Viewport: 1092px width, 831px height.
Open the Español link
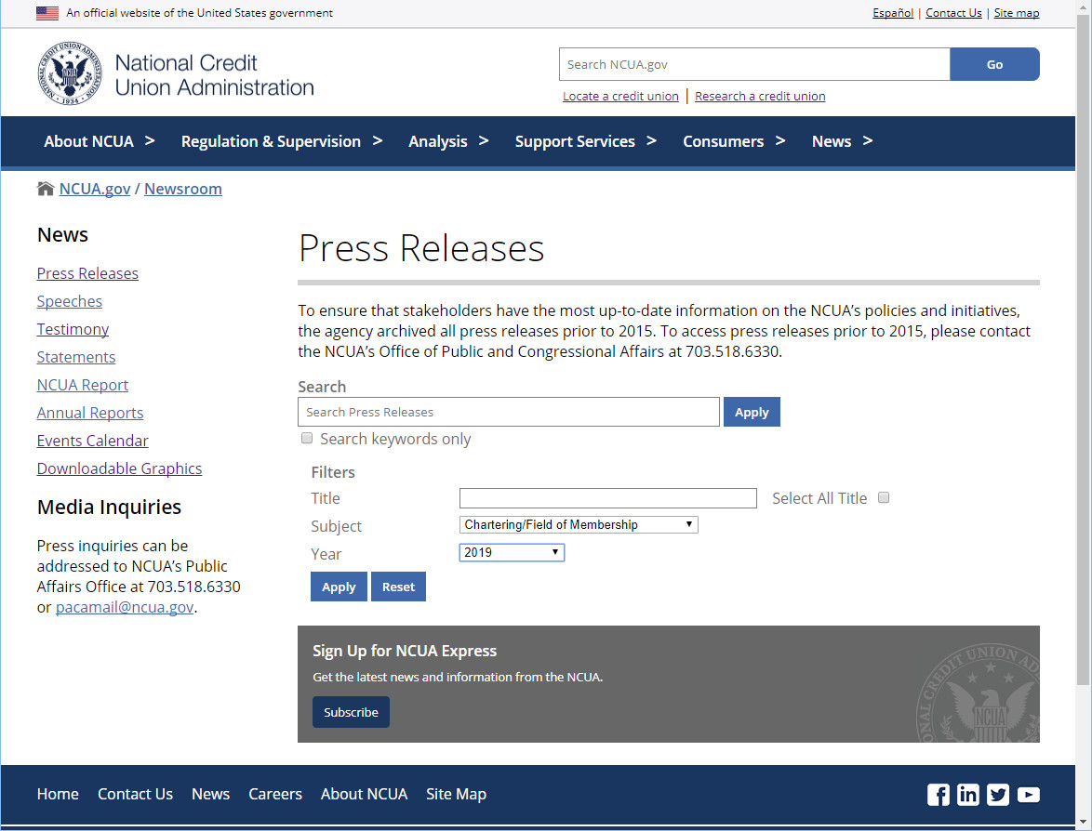893,12
